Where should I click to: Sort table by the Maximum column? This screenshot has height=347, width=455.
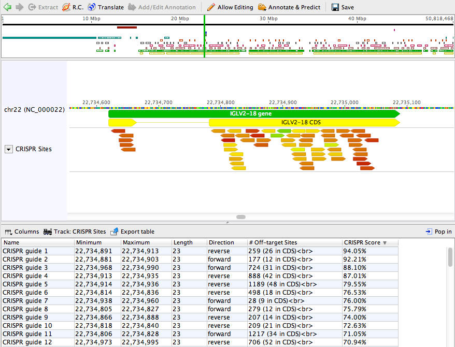coord(146,242)
